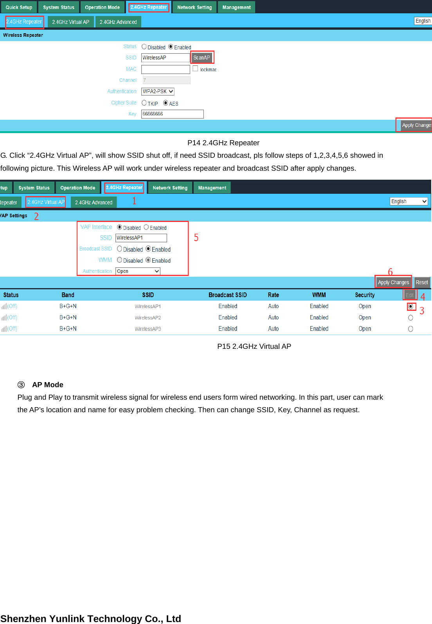This screenshot has height=624, width=432.
Task: Open Network Setting tab on VAP Settings page
Action: tap(170, 188)
